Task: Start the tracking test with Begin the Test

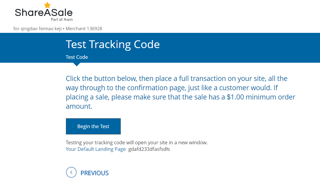Action: 93,126
